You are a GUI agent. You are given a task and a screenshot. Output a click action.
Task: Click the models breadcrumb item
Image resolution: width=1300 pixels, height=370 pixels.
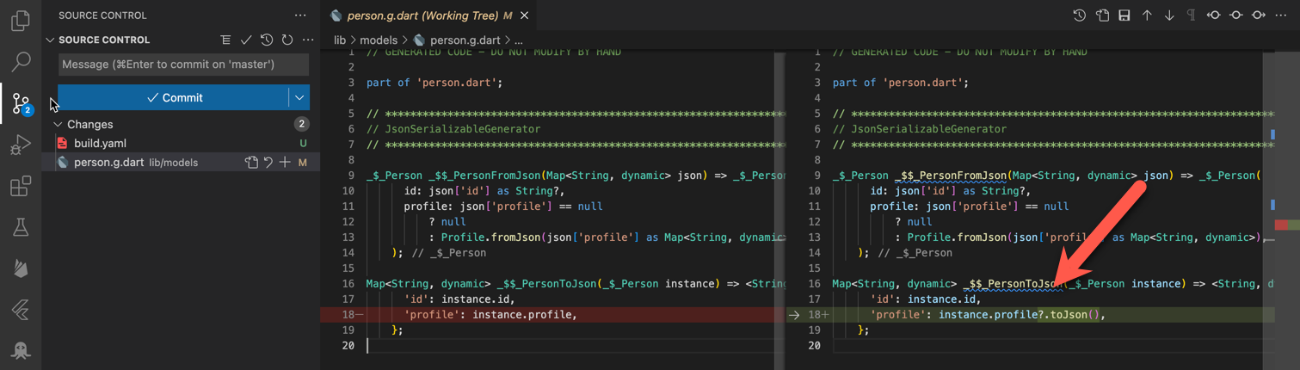pyautogui.click(x=379, y=40)
